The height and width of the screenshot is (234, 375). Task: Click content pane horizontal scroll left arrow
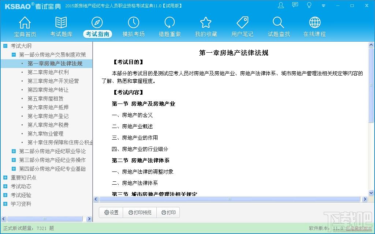[96, 199]
